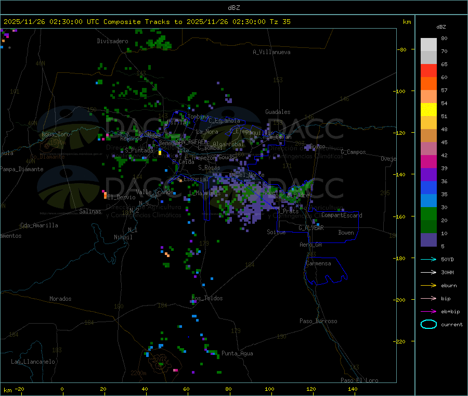Select the white 70–80 dBZ color band
The image size is (468, 396).
tap(428, 45)
